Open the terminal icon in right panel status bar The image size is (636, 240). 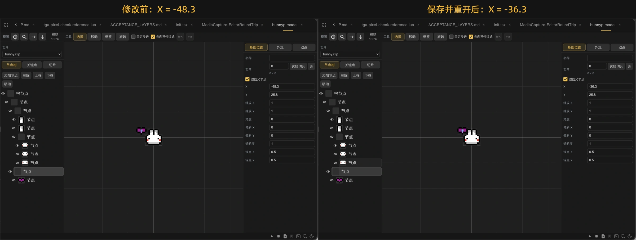click(616, 236)
